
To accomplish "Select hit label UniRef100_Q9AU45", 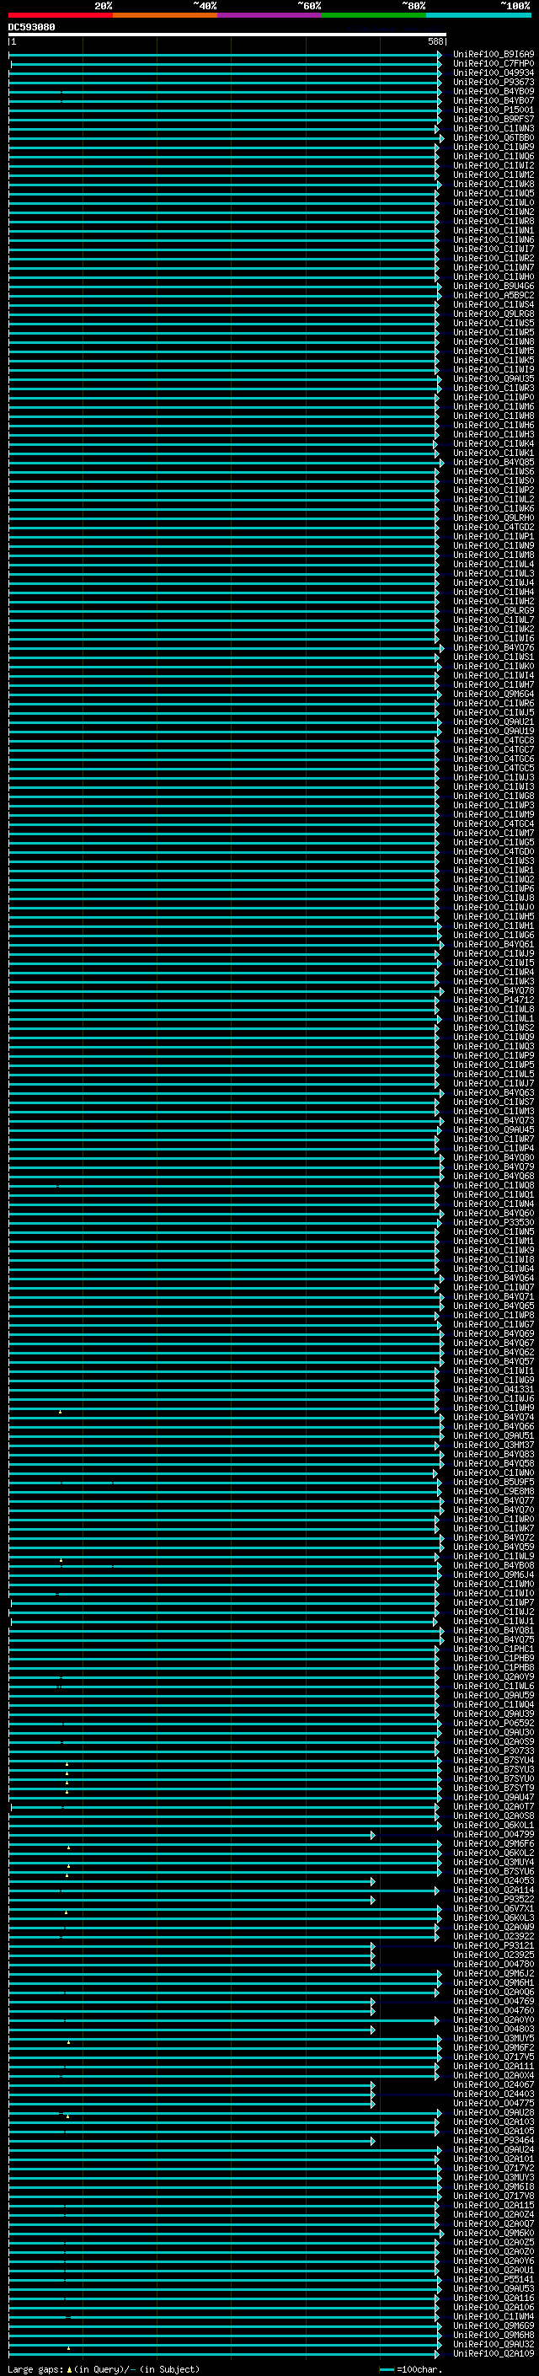I will point(494,1129).
